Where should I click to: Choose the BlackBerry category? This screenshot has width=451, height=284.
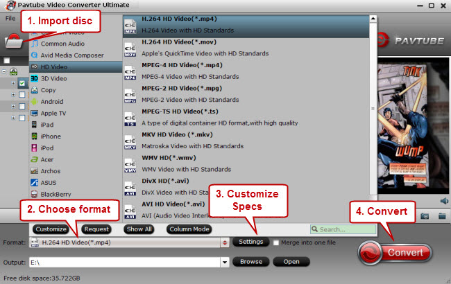pos(76,194)
